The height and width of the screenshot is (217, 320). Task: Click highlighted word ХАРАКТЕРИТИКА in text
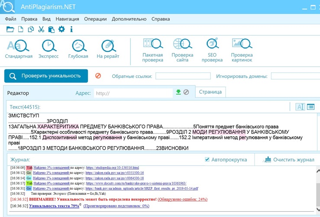click(x=58, y=126)
